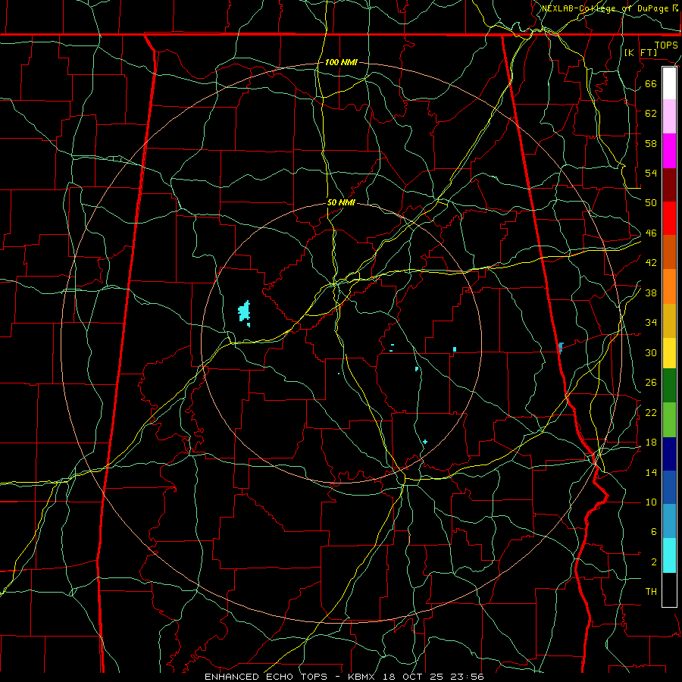
Task: Click the legend value '26'
Action: pyautogui.click(x=651, y=383)
